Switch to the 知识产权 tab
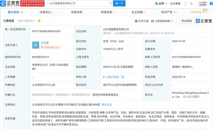This screenshot has height=134, width=213. pos(169,12)
